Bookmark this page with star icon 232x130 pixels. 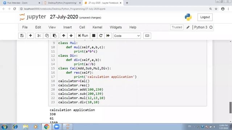point(216,9)
